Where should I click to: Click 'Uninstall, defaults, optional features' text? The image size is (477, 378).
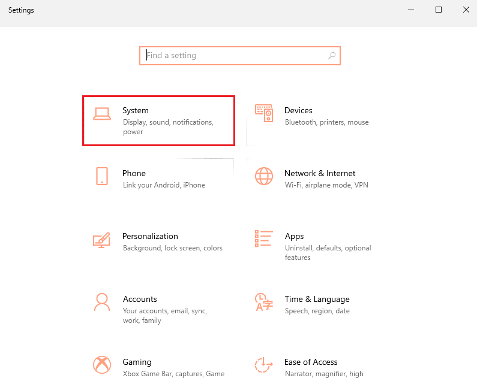point(328,253)
